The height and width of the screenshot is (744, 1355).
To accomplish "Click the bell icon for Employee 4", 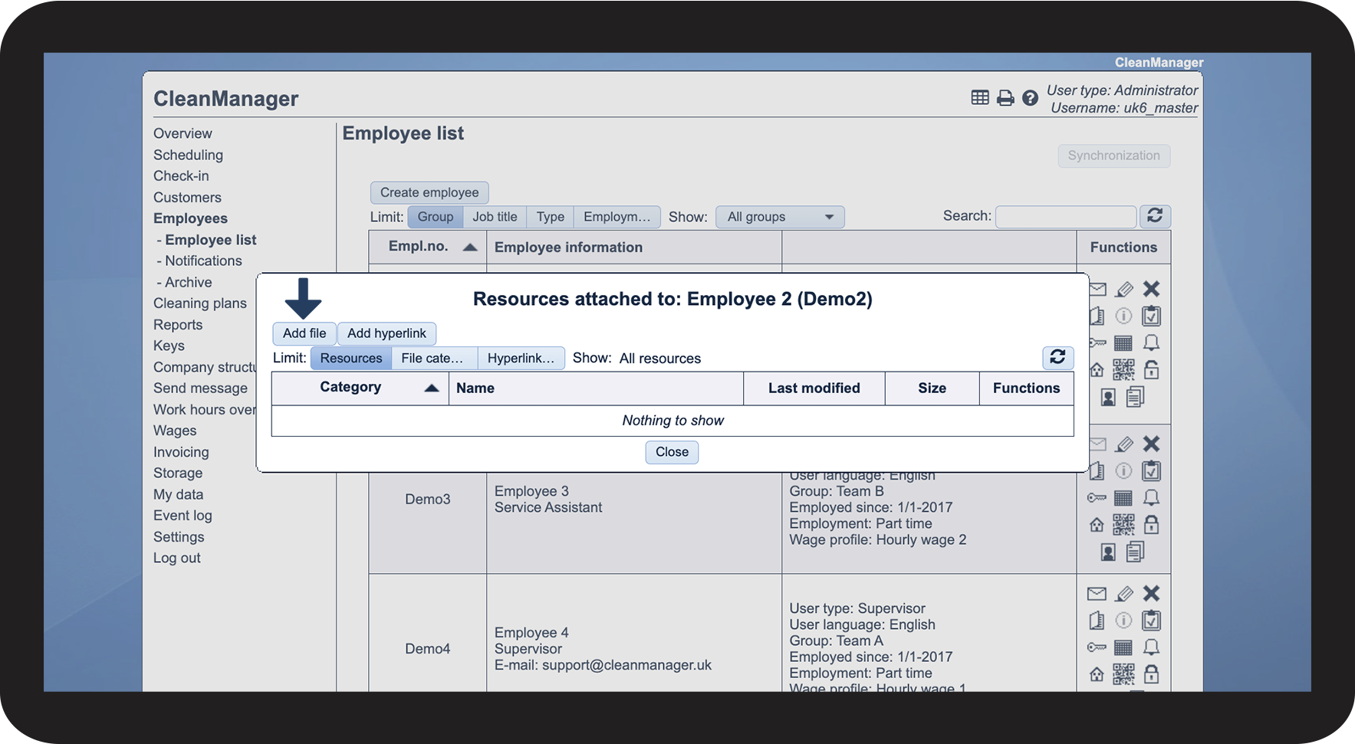I will pyautogui.click(x=1151, y=647).
